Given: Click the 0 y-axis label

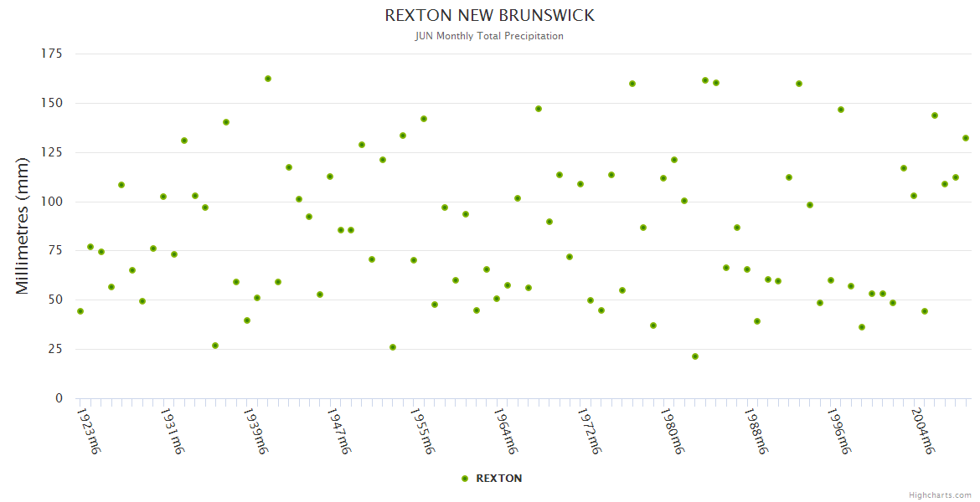Looking at the screenshot, I should [x=59, y=398].
